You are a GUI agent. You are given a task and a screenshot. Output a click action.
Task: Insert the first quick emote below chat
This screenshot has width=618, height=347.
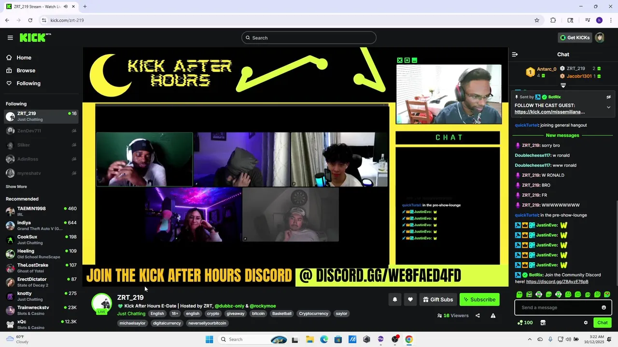[520, 294]
